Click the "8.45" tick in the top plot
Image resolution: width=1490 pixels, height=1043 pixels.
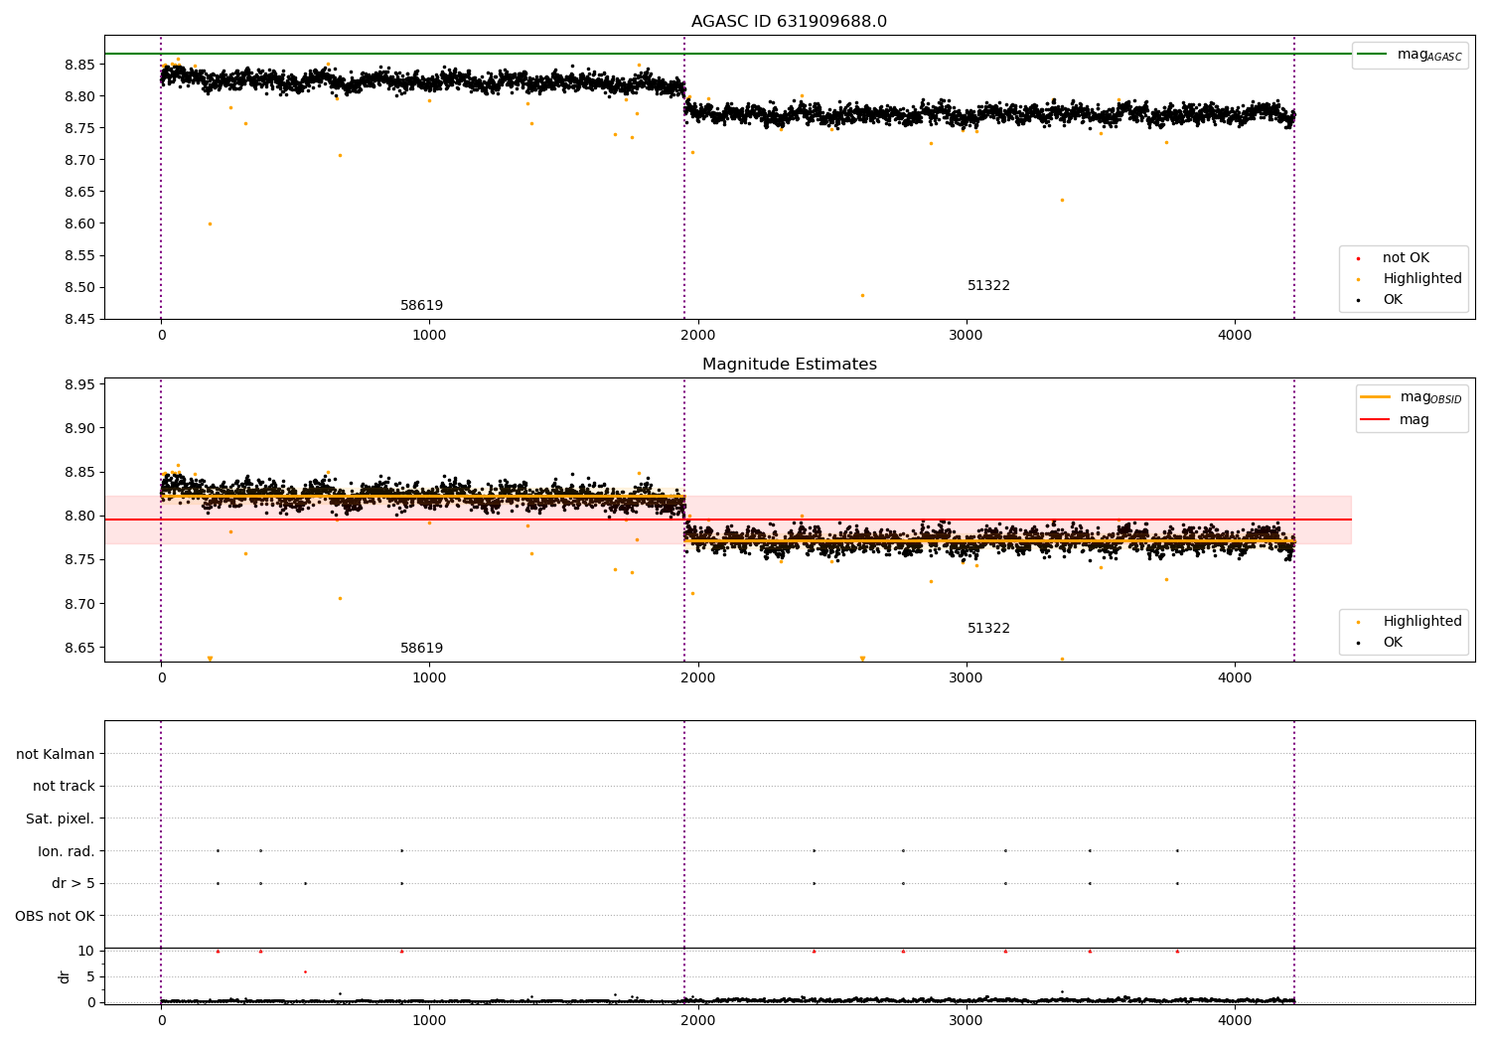79,320
